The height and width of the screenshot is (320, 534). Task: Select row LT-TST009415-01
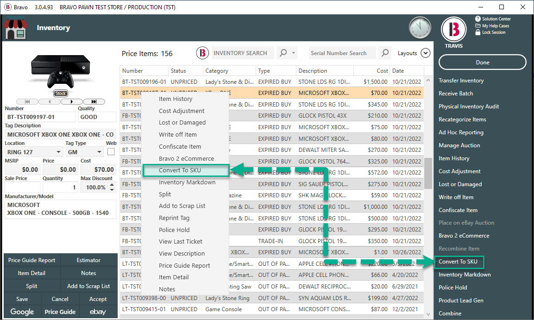272,309
